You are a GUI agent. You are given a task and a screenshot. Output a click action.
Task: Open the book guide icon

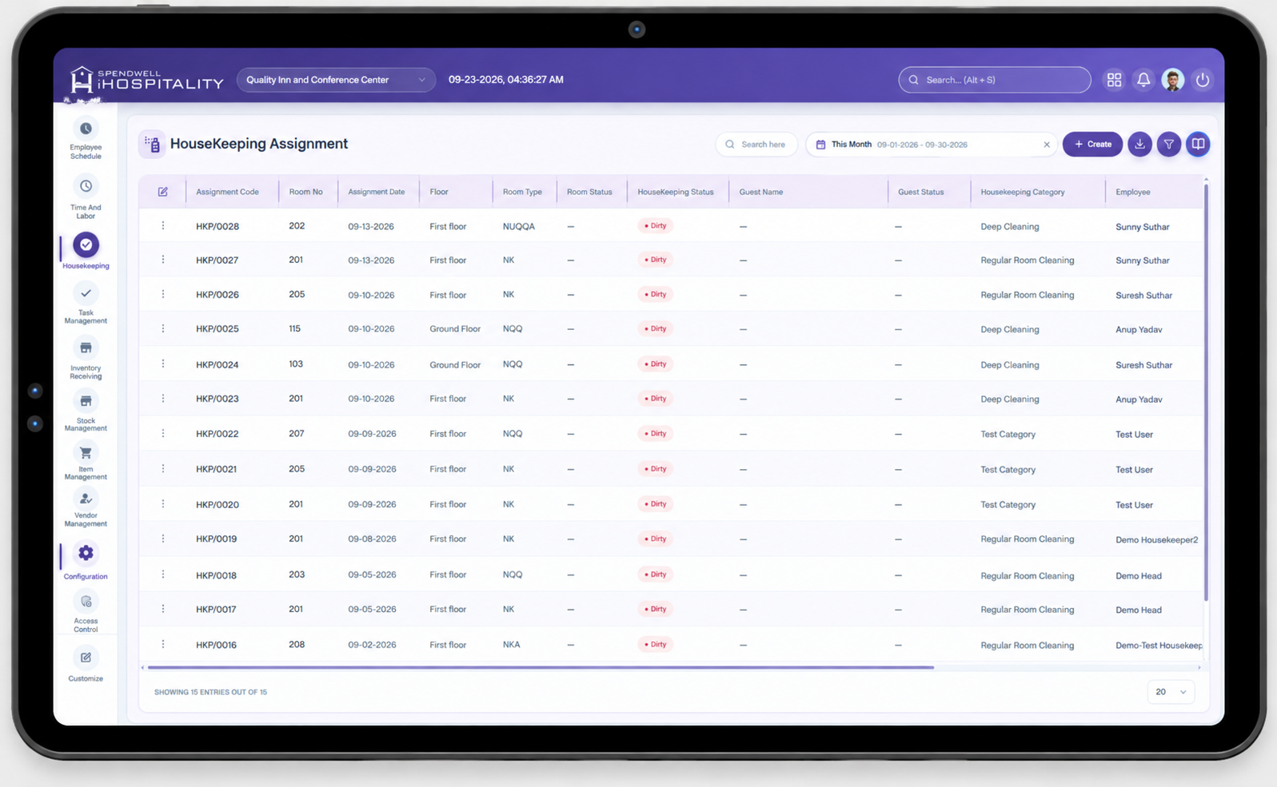[1198, 145]
